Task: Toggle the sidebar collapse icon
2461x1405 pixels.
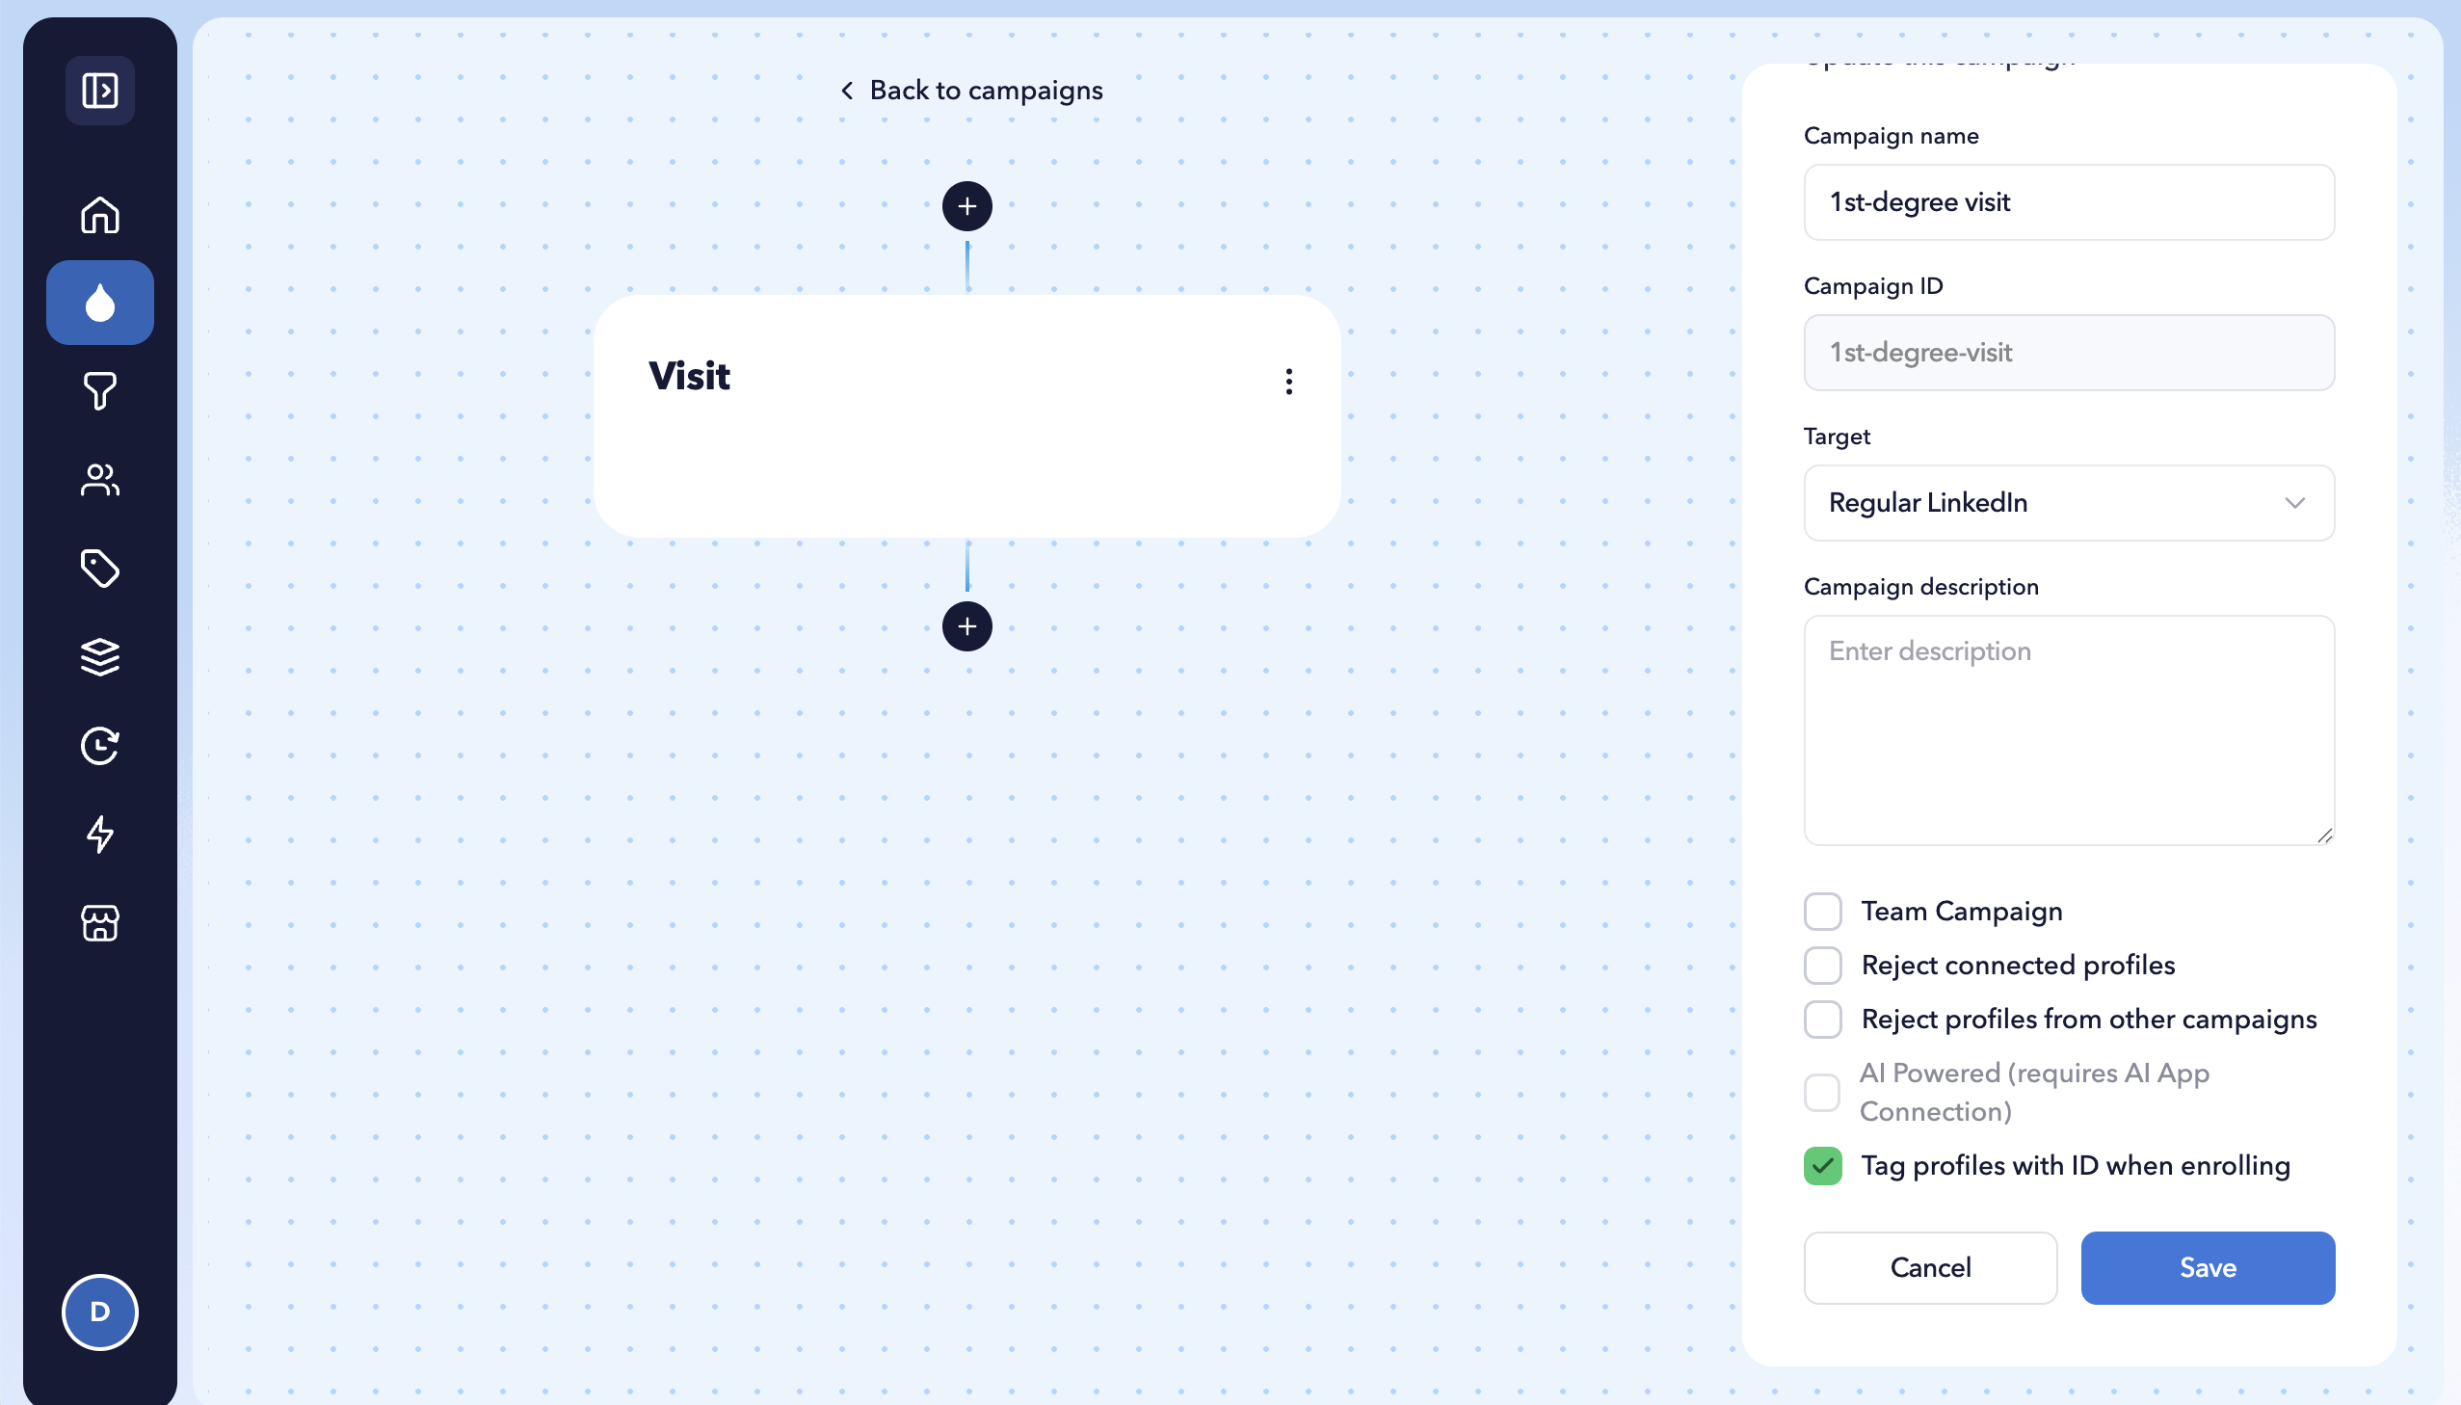Action: click(99, 91)
